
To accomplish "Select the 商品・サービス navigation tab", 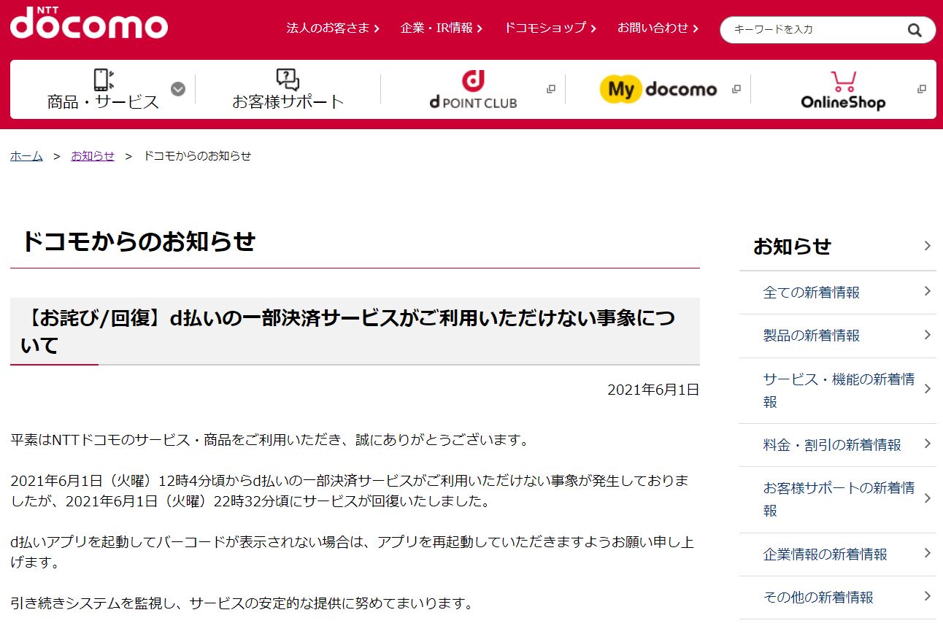I will coord(103,90).
